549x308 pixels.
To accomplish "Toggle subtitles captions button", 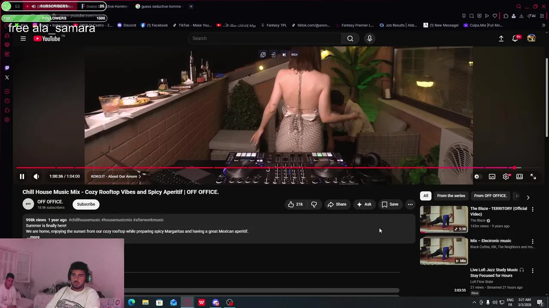I will coord(492,176).
